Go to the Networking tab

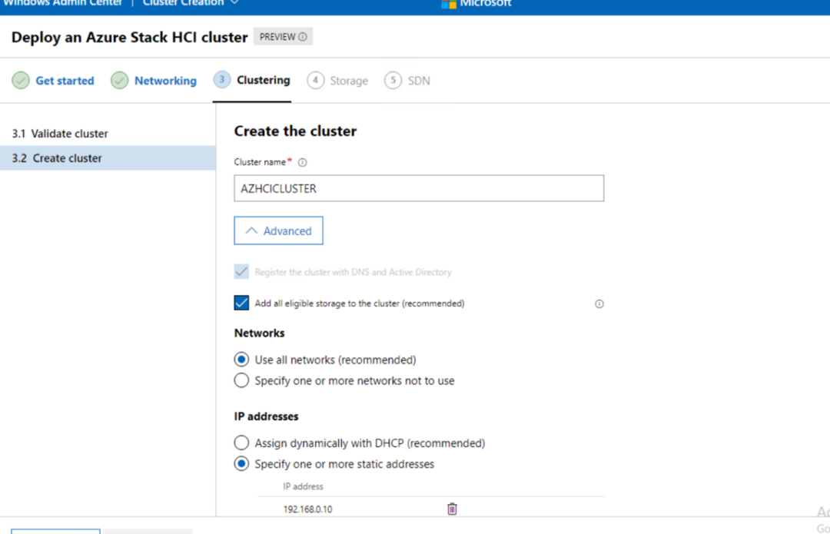pos(165,81)
